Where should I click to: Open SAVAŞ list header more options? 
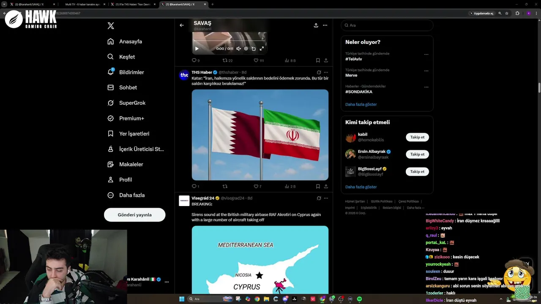pos(325,25)
